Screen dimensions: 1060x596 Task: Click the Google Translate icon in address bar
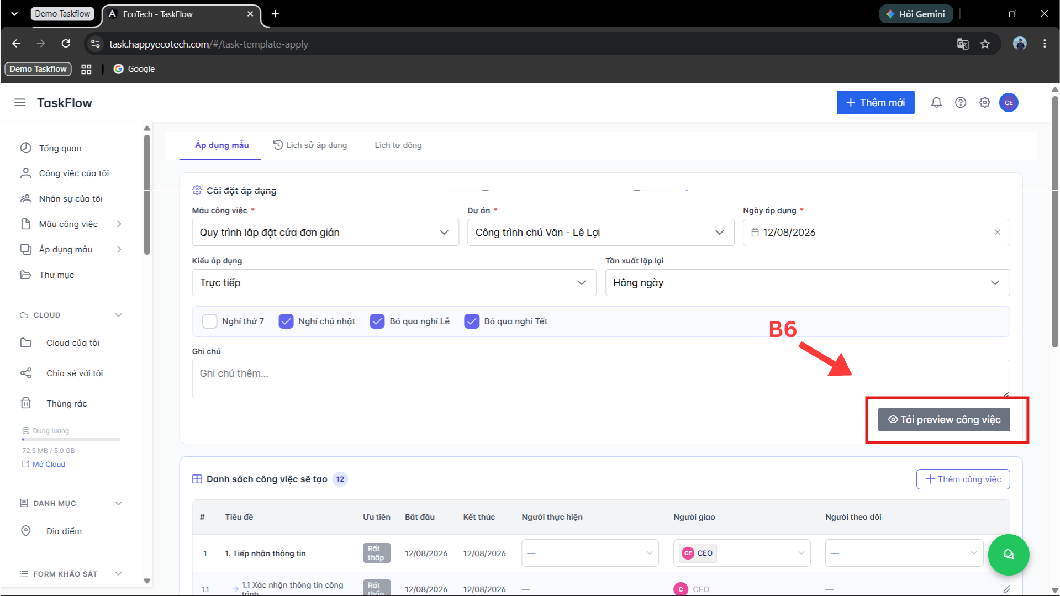963,44
